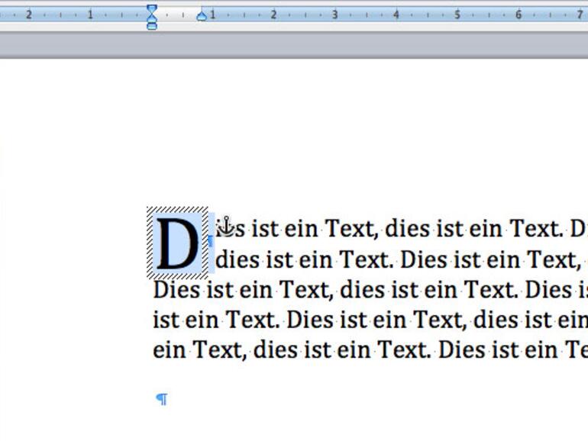Click the word 'ist' starting the fourth line
The image size is (588, 441).
[165, 320]
